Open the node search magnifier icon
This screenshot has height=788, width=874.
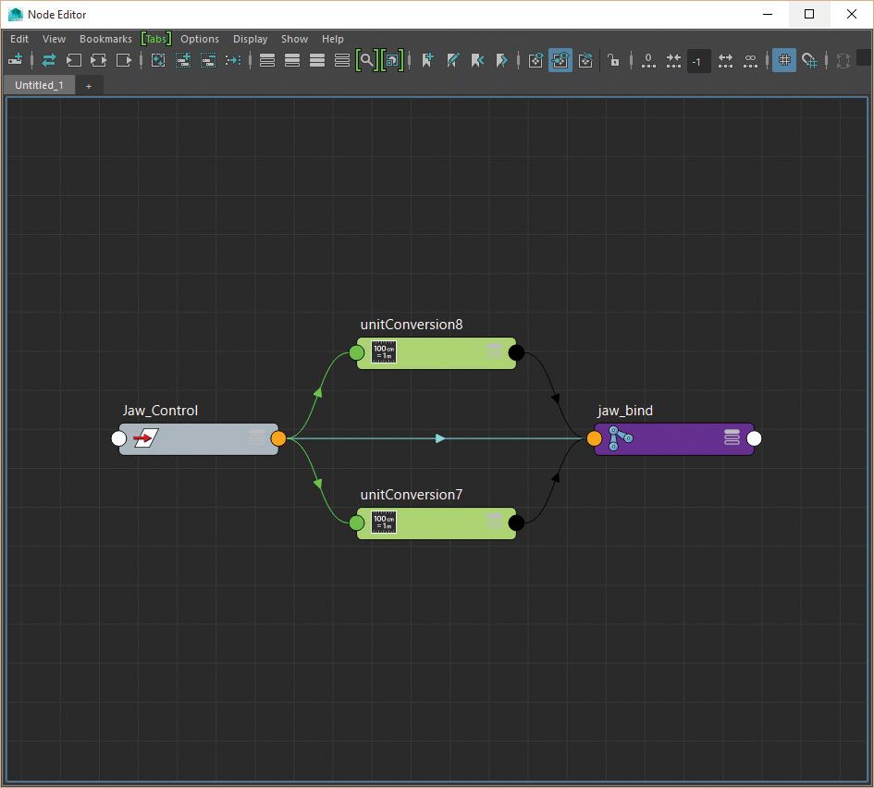coord(367,60)
